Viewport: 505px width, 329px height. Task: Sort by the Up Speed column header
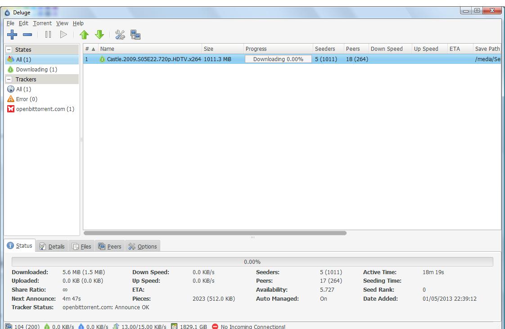click(x=430, y=49)
